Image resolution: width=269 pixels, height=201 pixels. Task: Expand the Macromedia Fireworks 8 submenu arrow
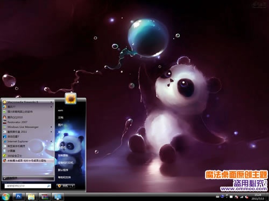pyautogui.click(x=52, y=102)
